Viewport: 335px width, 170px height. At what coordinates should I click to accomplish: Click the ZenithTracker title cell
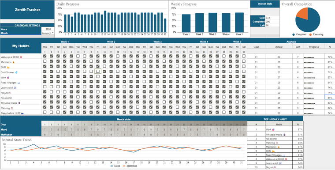point(27,10)
